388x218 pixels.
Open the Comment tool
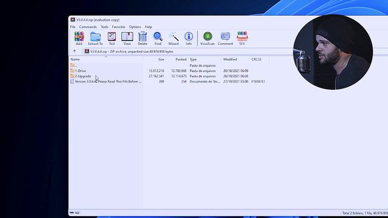click(x=225, y=38)
